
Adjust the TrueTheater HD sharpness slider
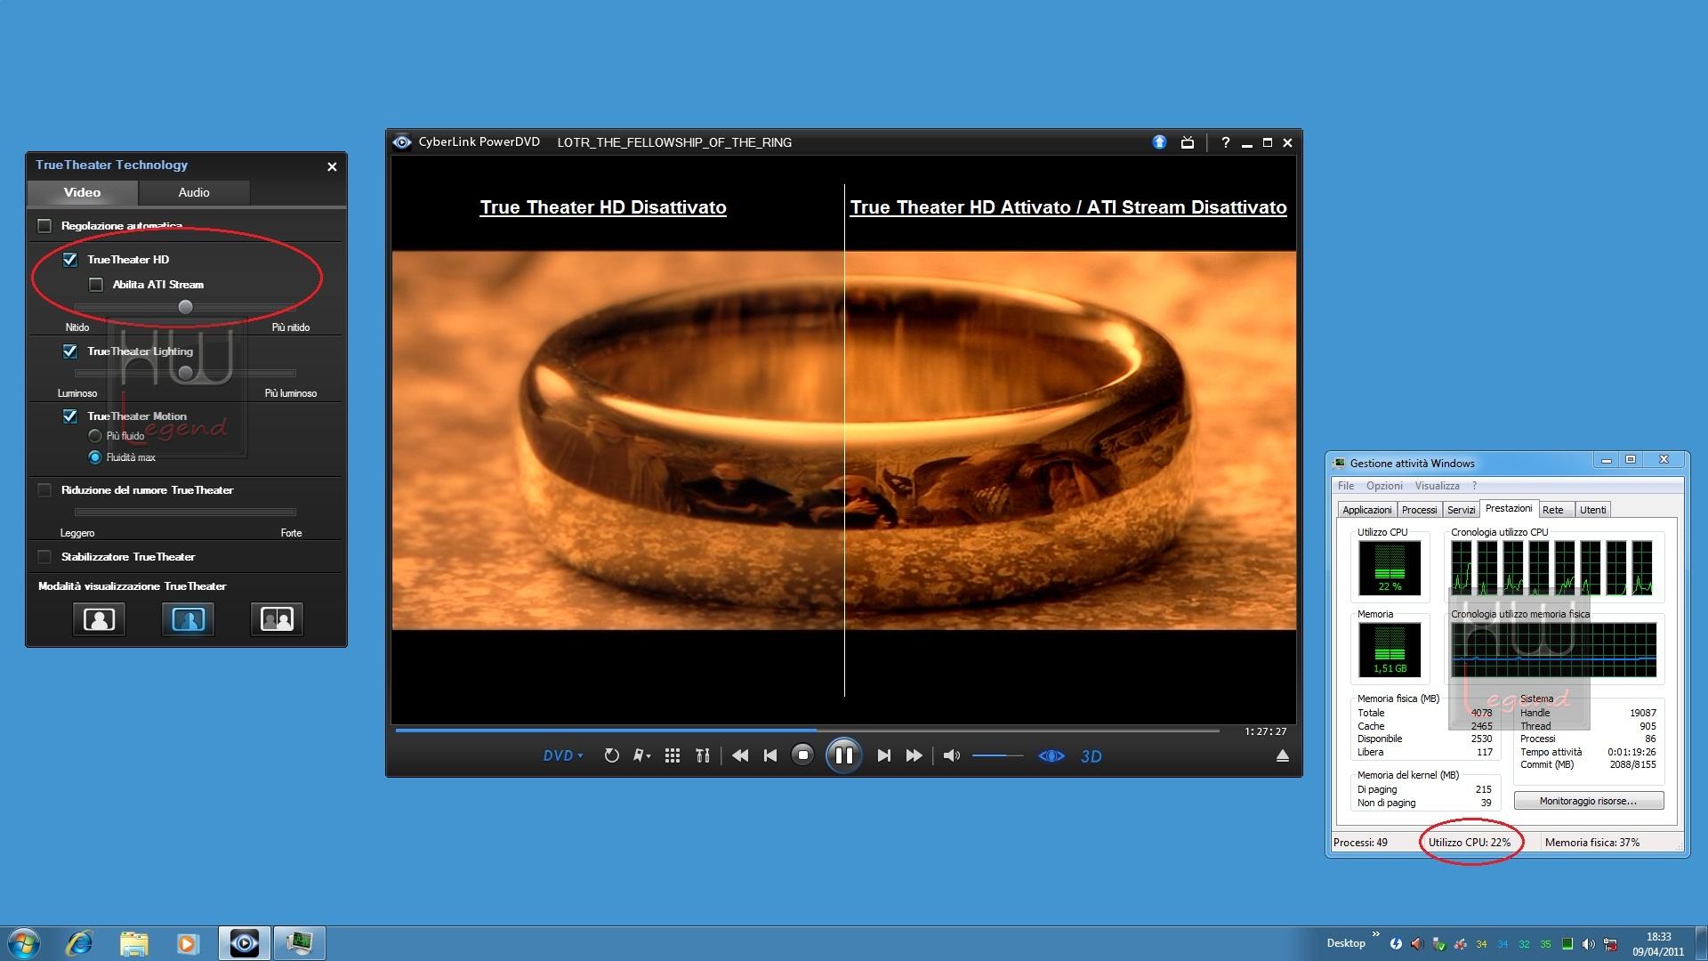pos(185,307)
